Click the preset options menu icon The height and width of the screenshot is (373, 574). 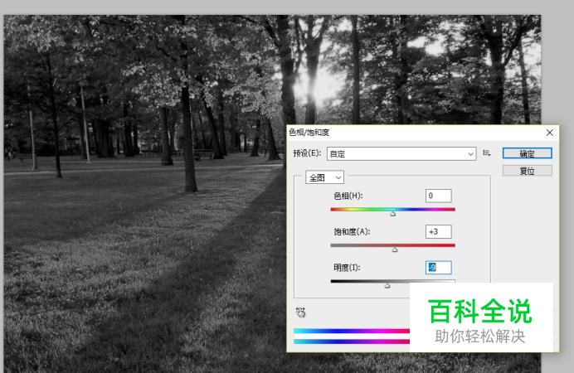tap(486, 153)
